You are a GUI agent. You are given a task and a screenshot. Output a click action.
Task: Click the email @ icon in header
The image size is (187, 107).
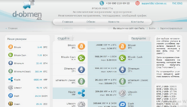[137, 3]
